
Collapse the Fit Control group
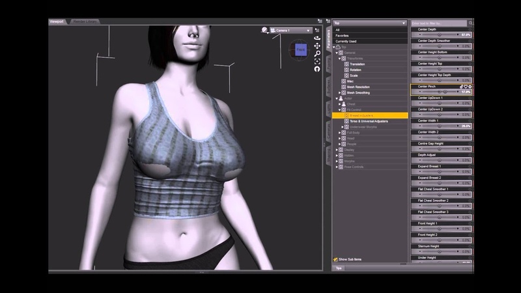339,109
